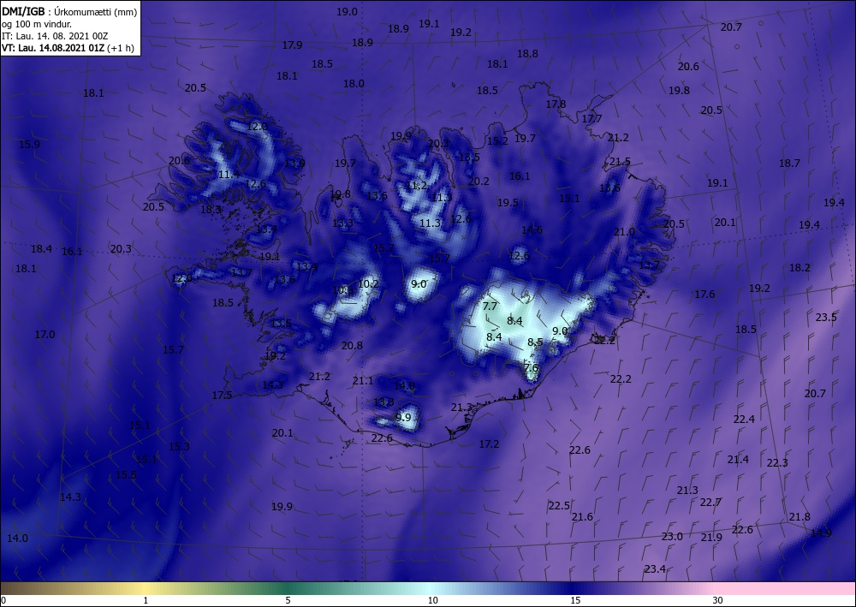Click the map value 14.9
Screen dimensions: 856x607
point(821,533)
